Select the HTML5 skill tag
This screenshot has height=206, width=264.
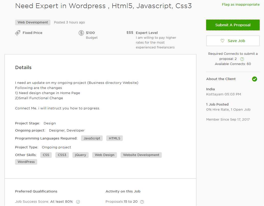114,138
